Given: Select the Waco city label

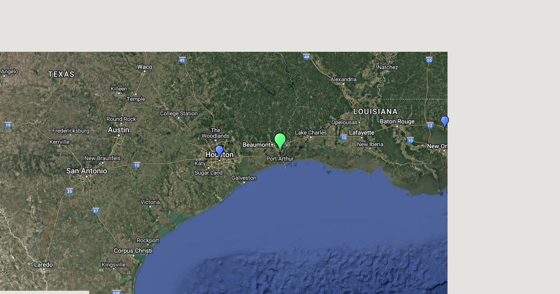Looking at the screenshot, I should (145, 67).
